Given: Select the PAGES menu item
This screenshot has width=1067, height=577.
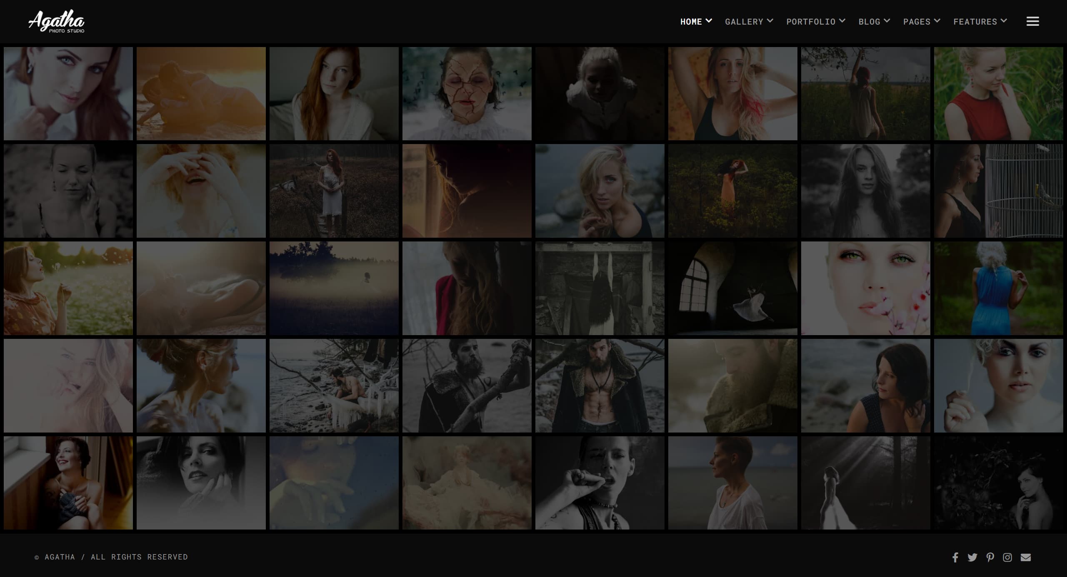Looking at the screenshot, I should (x=917, y=22).
